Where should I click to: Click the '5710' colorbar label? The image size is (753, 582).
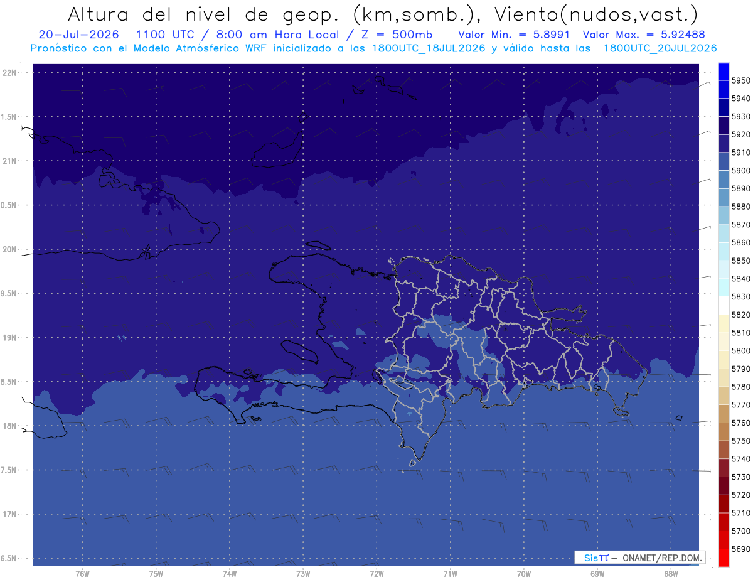point(741,513)
